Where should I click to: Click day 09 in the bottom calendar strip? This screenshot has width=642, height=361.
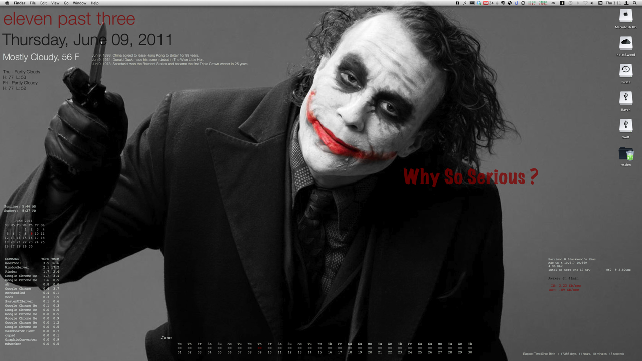[x=259, y=352]
